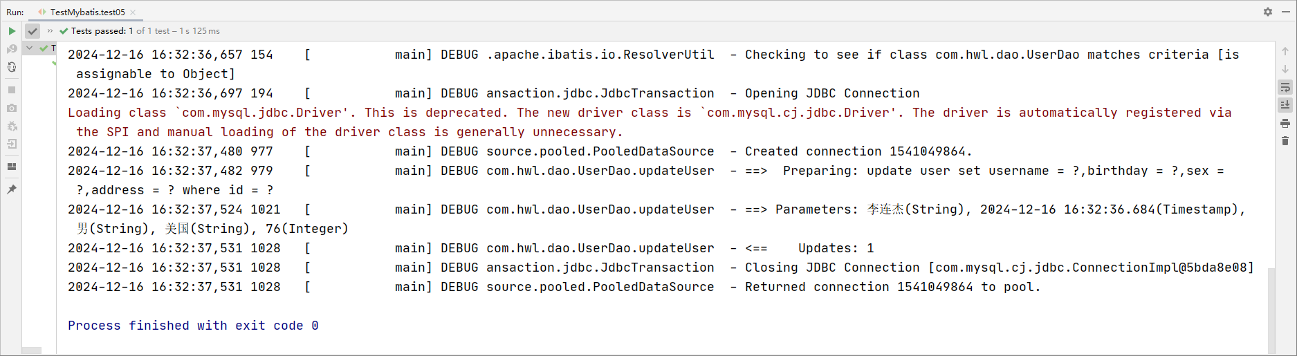The width and height of the screenshot is (1297, 356).
Task: Select the TestMybatis.test05 run tab
Action: 82,12
